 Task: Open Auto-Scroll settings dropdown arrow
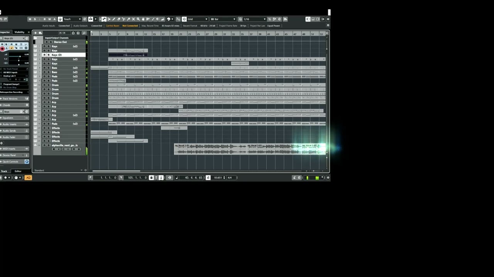96,19
